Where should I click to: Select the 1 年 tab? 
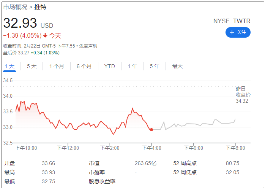132,66
